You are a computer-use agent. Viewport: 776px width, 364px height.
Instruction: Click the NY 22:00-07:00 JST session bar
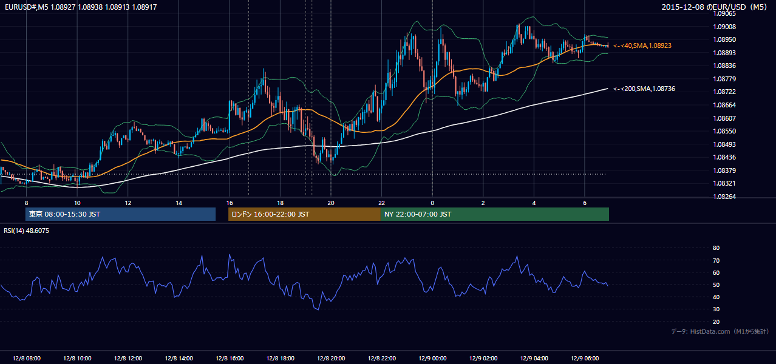[x=494, y=214]
